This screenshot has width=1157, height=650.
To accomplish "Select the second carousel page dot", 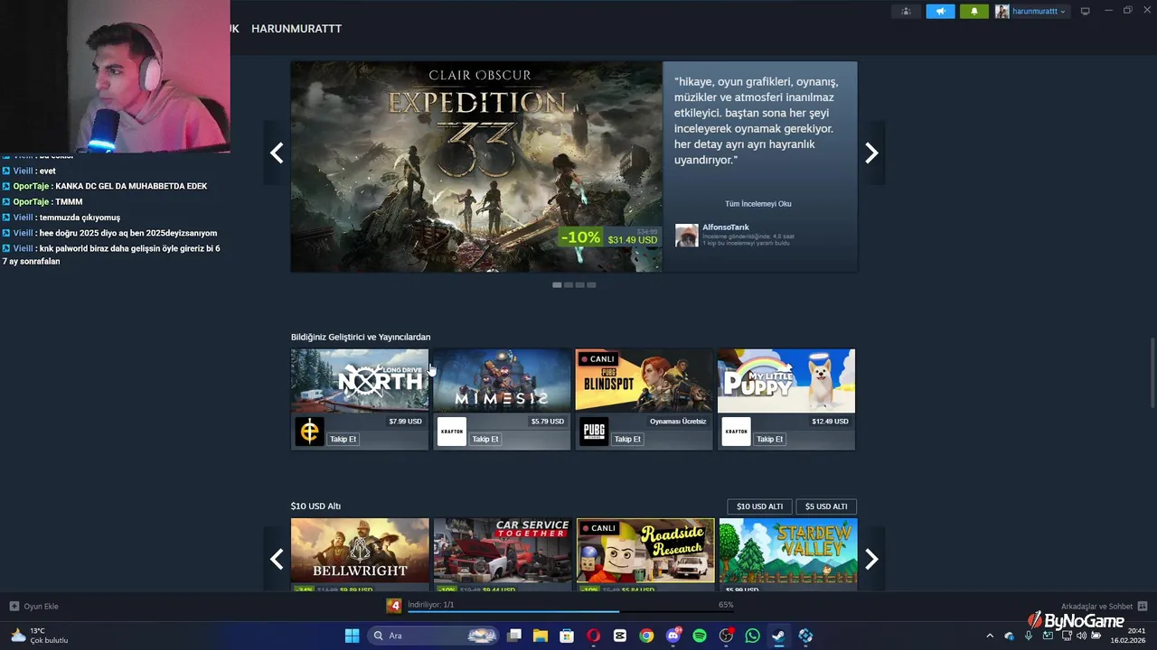I will pos(569,285).
